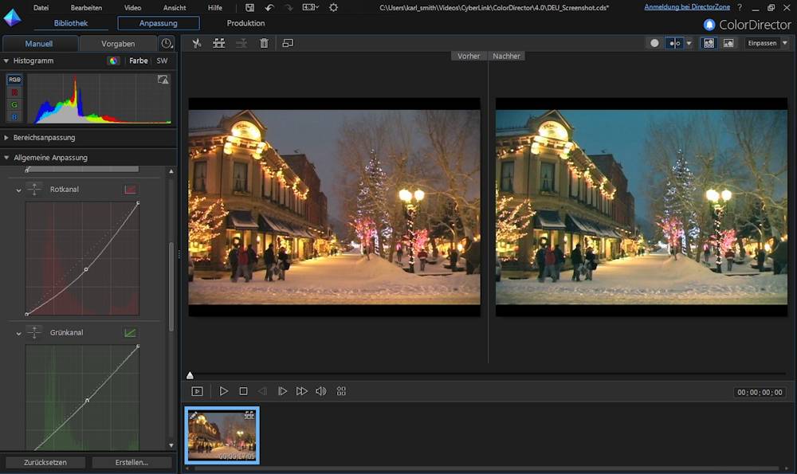
Task: Click the Anmeldung bei DirectorZone link
Action: 687,7
